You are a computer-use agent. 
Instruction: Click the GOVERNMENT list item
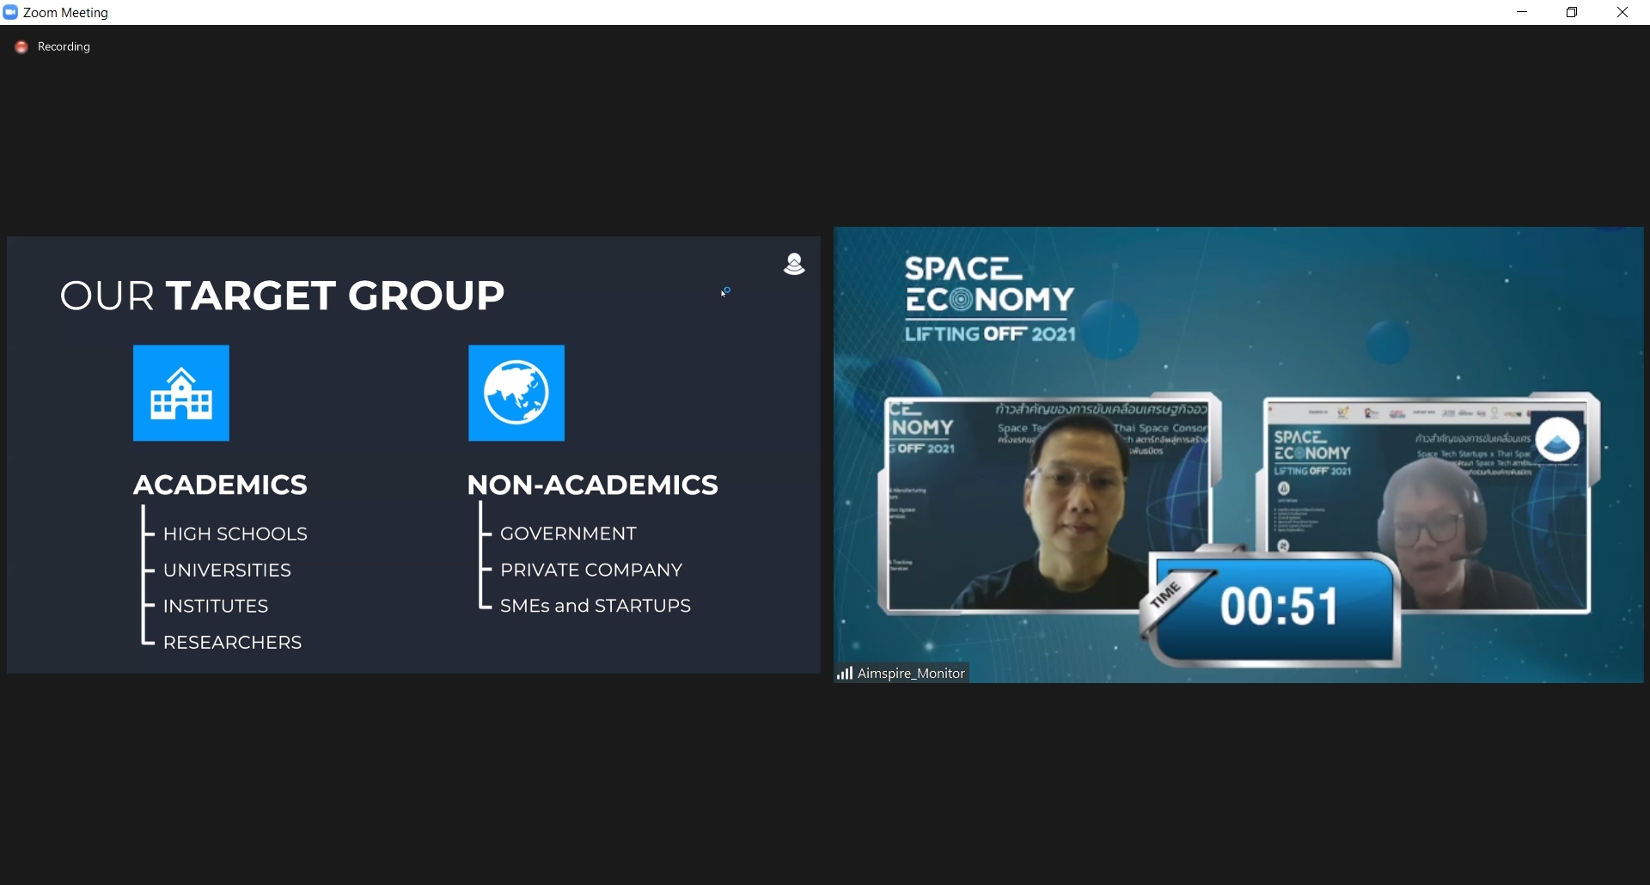tap(568, 534)
